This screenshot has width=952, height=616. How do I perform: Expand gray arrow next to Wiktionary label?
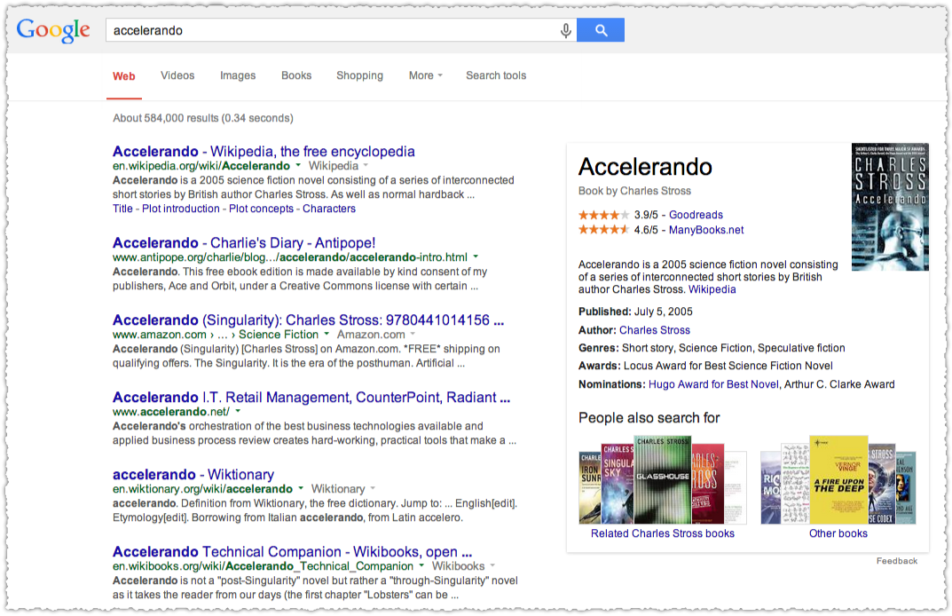click(373, 488)
